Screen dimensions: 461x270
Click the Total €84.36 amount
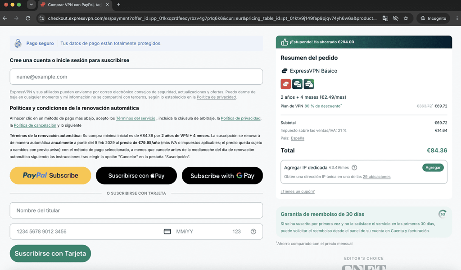[x=437, y=151]
